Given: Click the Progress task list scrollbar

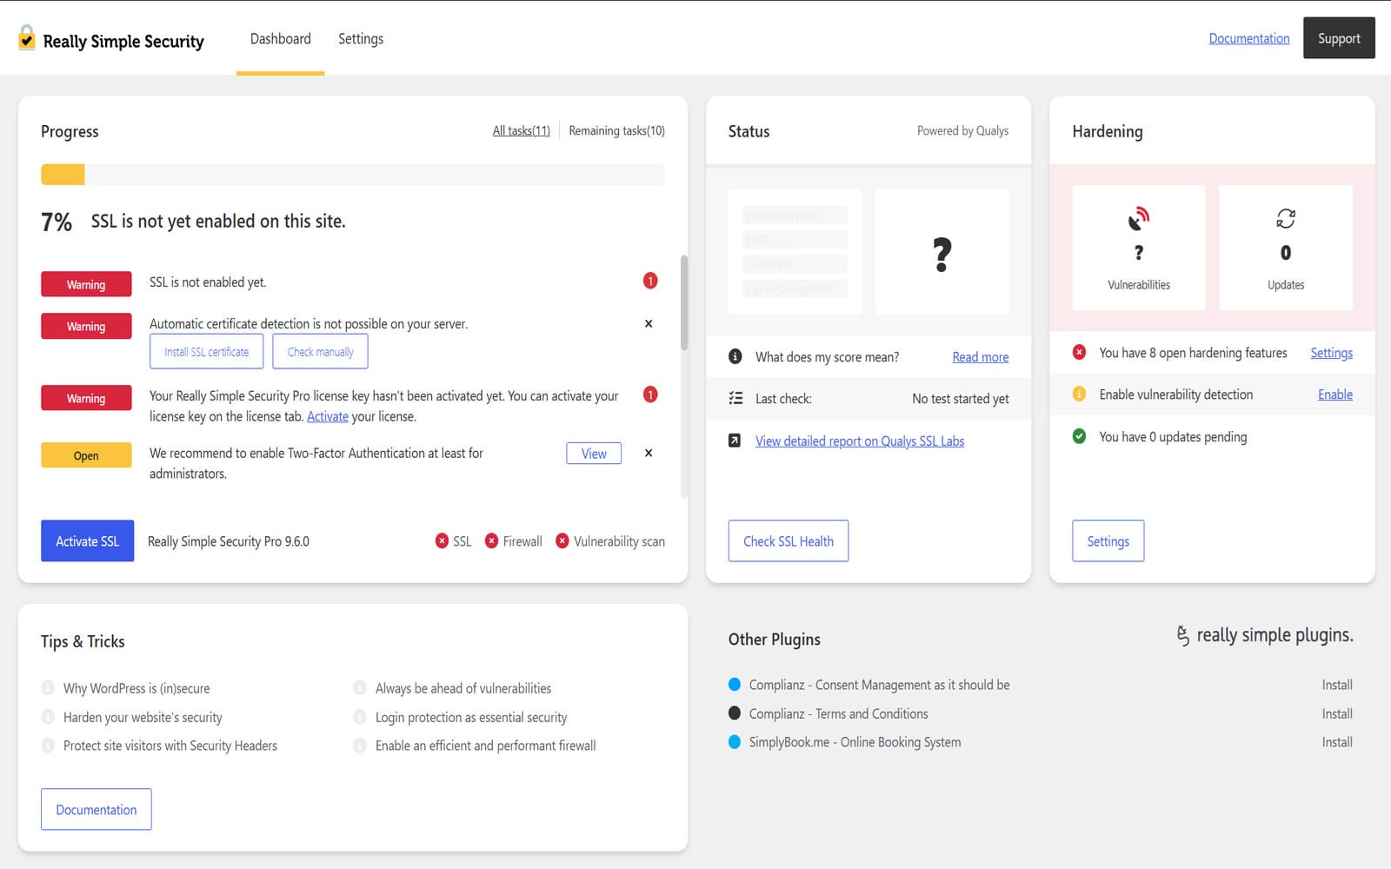Looking at the screenshot, I should (x=684, y=302).
